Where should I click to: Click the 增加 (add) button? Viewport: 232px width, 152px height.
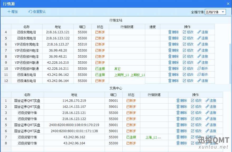[x=13, y=12]
